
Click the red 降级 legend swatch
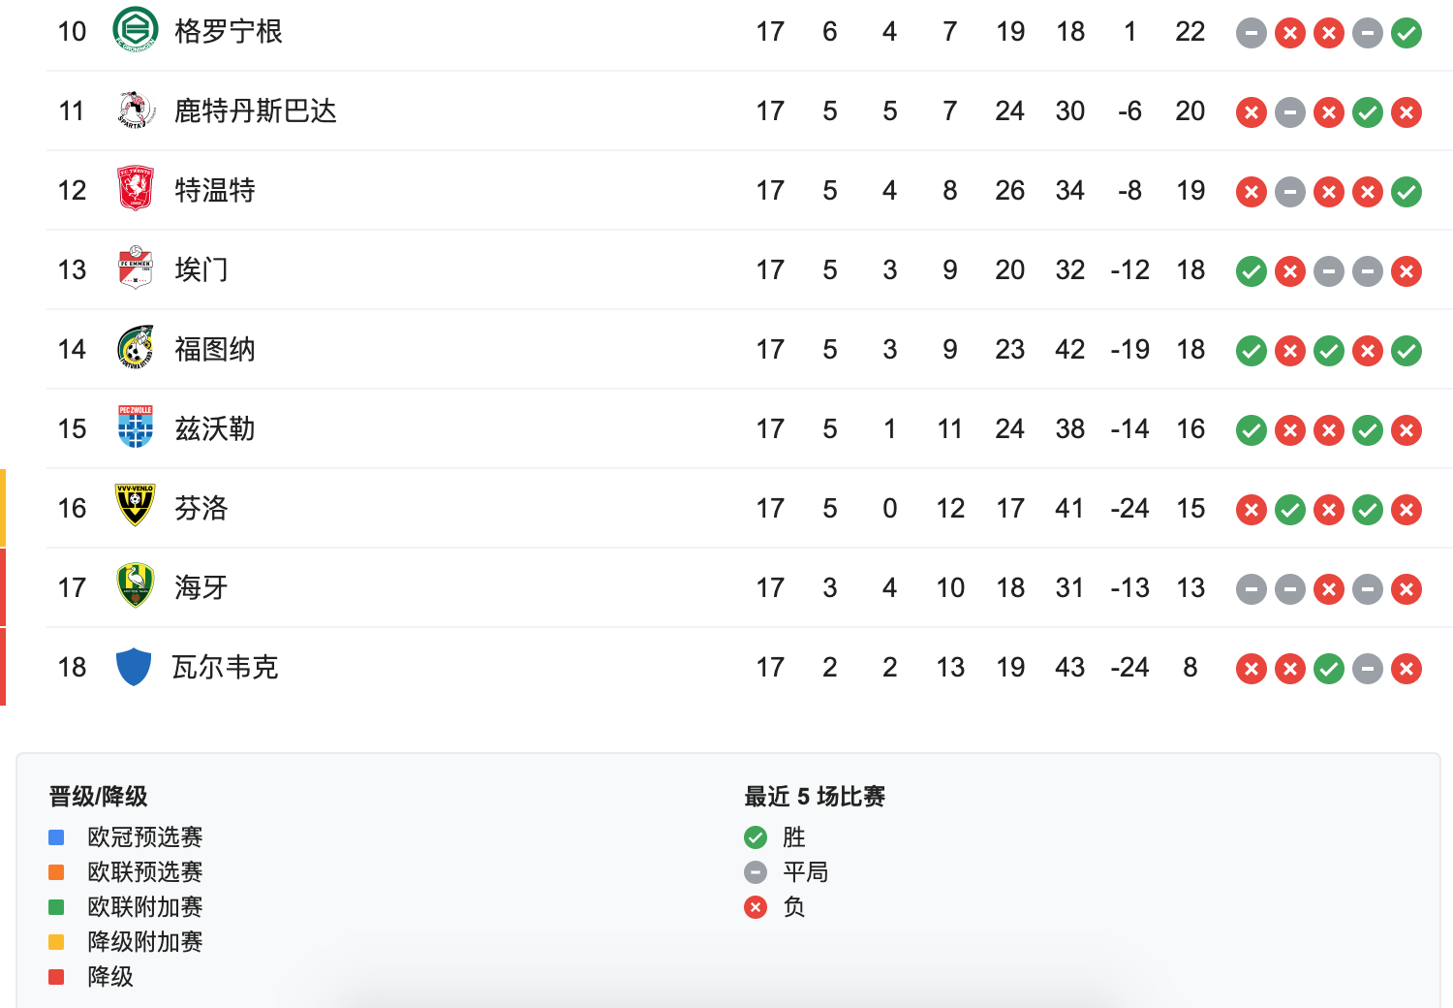pos(56,977)
